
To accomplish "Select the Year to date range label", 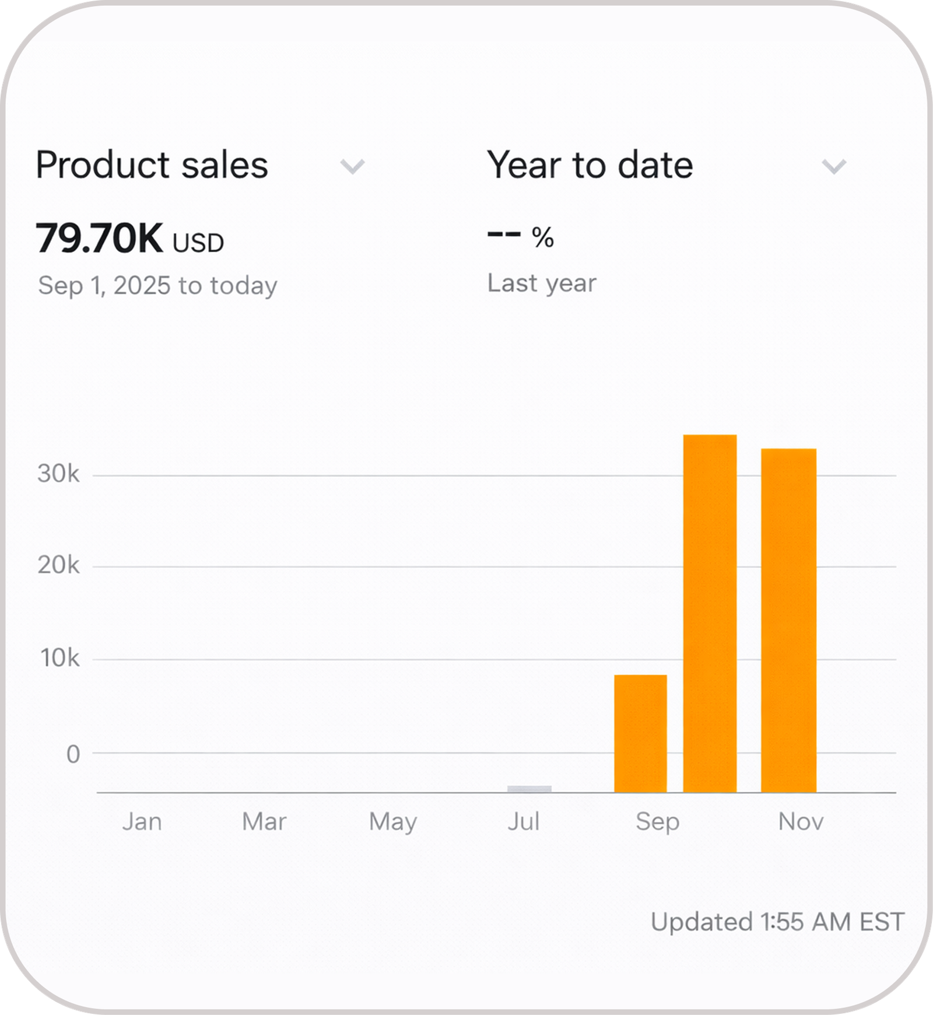I will pos(590,165).
